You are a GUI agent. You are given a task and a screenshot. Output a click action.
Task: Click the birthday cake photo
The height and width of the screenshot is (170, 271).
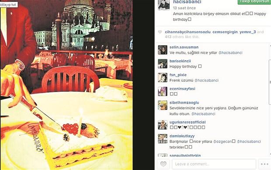coord(66,85)
